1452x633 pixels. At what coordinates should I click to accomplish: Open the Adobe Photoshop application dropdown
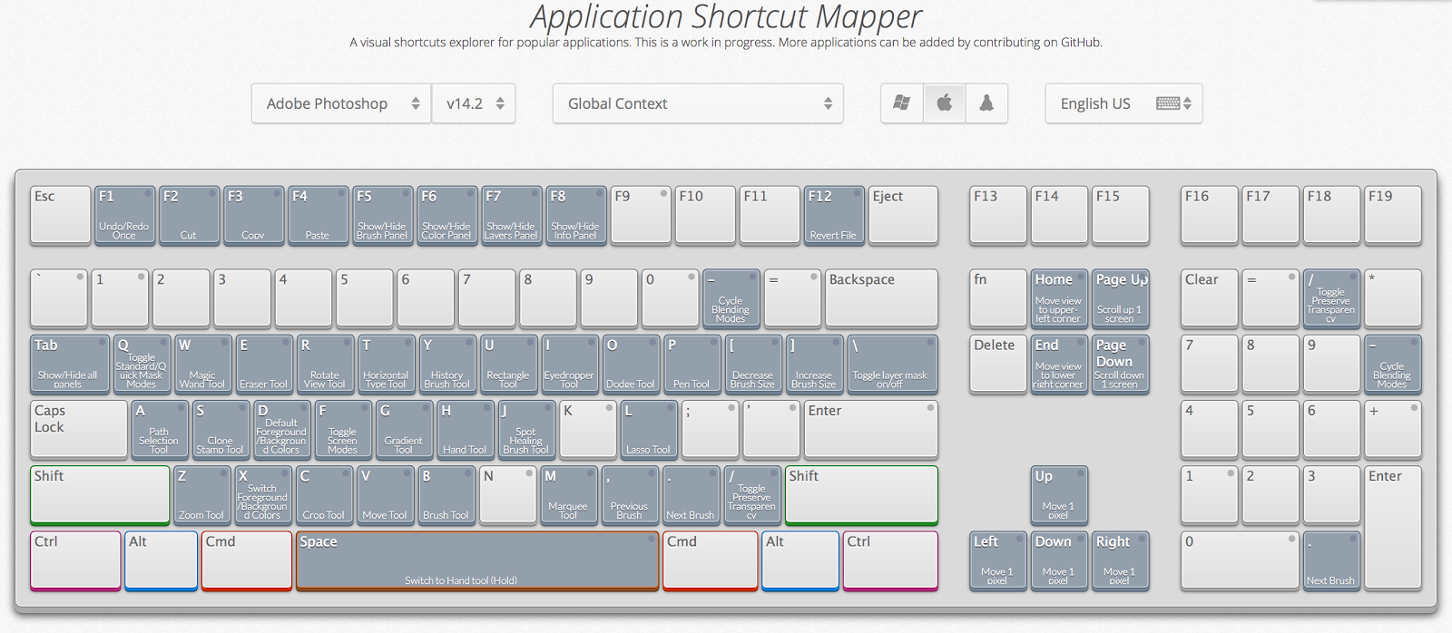tap(341, 103)
